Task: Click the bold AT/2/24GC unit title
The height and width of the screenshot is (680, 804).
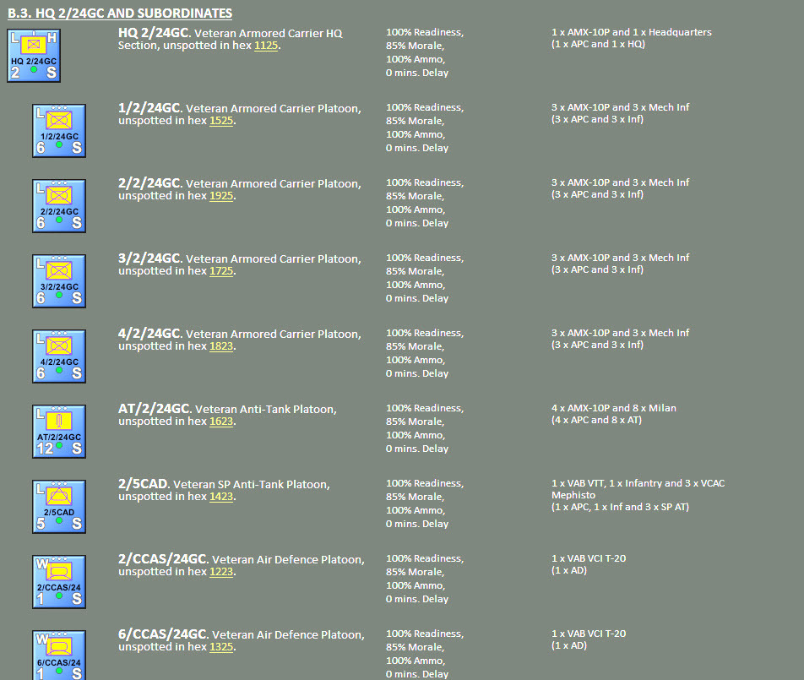Action: [155, 409]
